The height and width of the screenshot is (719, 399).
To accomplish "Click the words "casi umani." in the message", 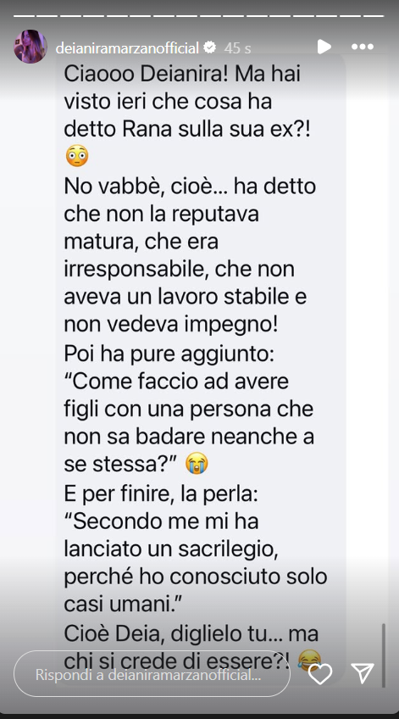I will pyautogui.click(x=123, y=605).
